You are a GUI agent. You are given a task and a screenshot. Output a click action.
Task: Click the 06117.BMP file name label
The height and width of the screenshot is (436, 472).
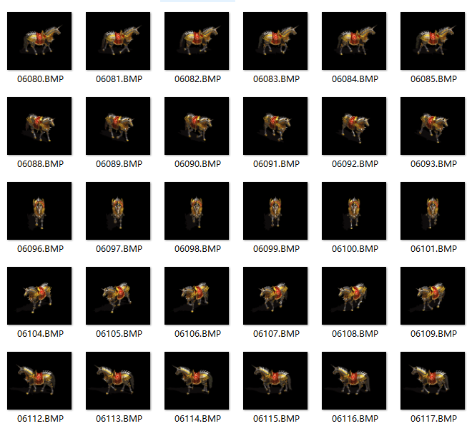coord(433,419)
